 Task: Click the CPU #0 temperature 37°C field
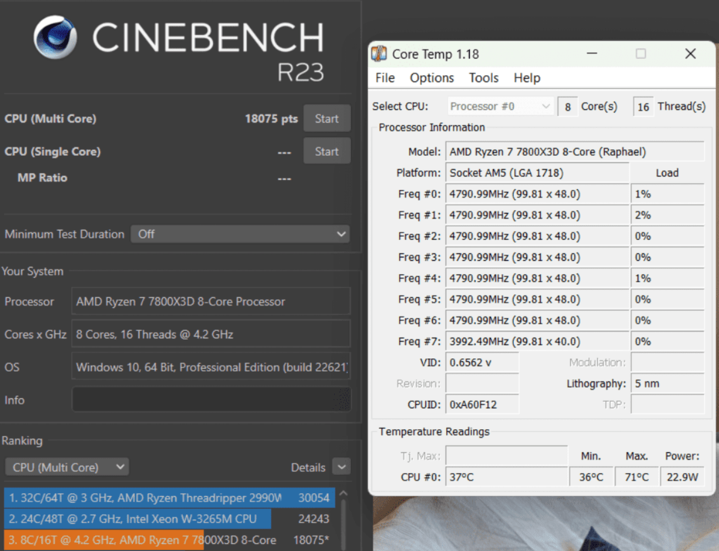point(507,477)
